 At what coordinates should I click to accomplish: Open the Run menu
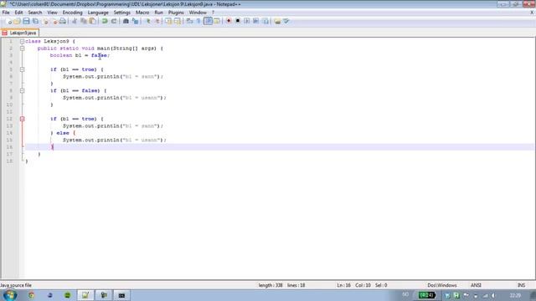[159, 13]
